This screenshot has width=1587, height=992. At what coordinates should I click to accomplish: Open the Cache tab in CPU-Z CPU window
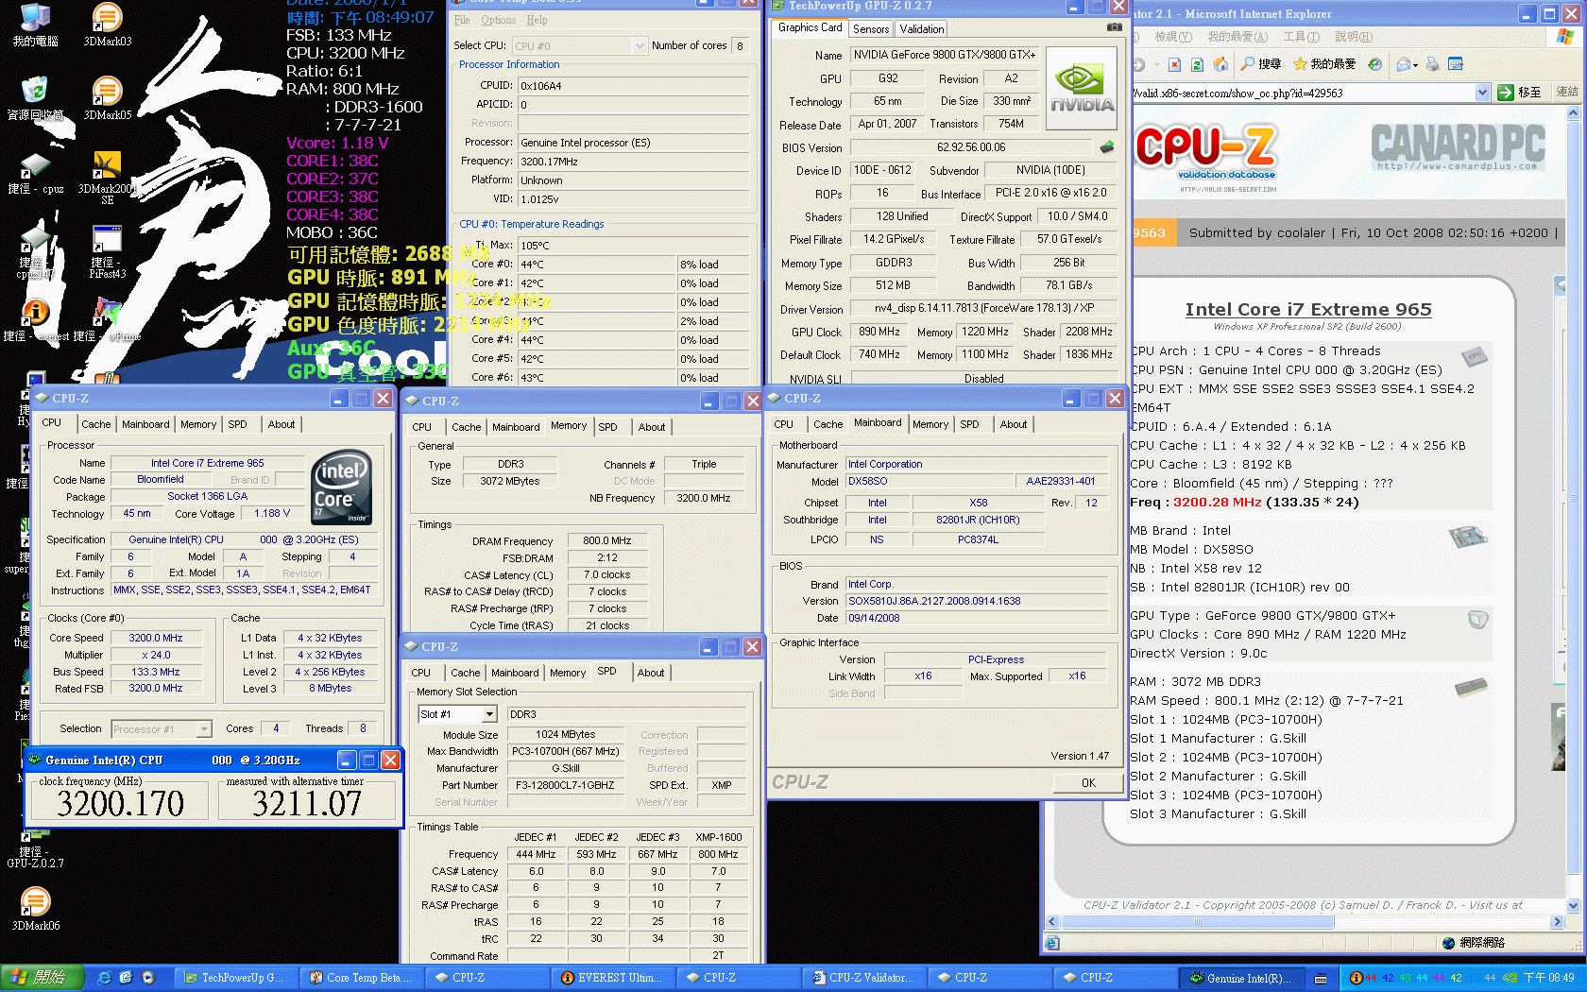click(x=95, y=424)
